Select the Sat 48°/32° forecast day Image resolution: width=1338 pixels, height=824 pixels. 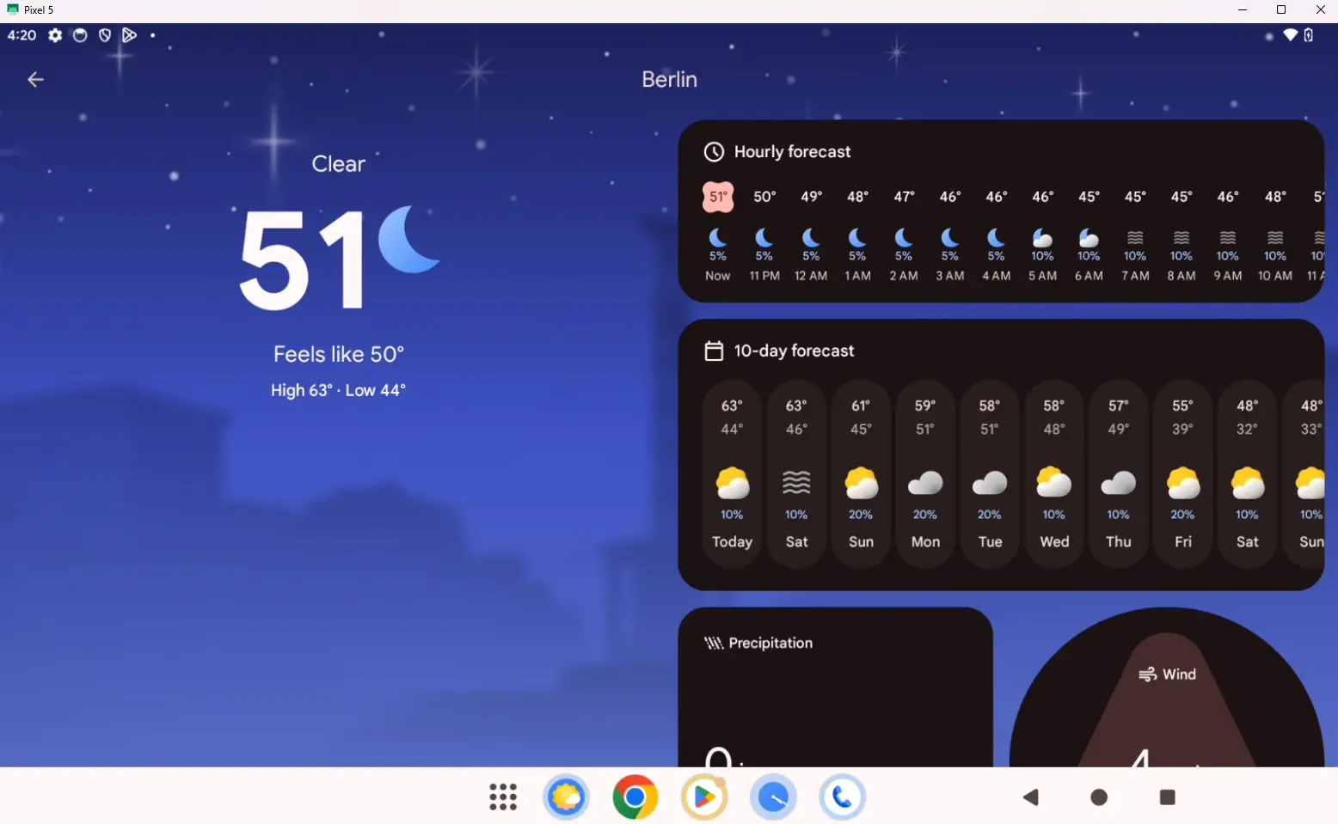1248,473
